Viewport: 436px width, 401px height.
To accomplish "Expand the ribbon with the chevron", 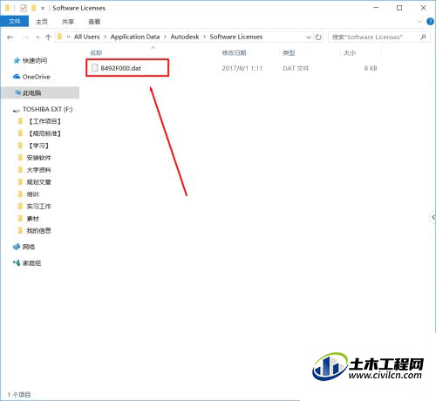I will click(419, 22).
